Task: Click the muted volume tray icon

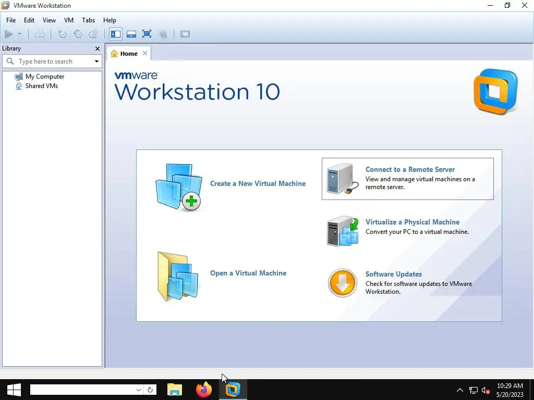Action: click(486, 390)
